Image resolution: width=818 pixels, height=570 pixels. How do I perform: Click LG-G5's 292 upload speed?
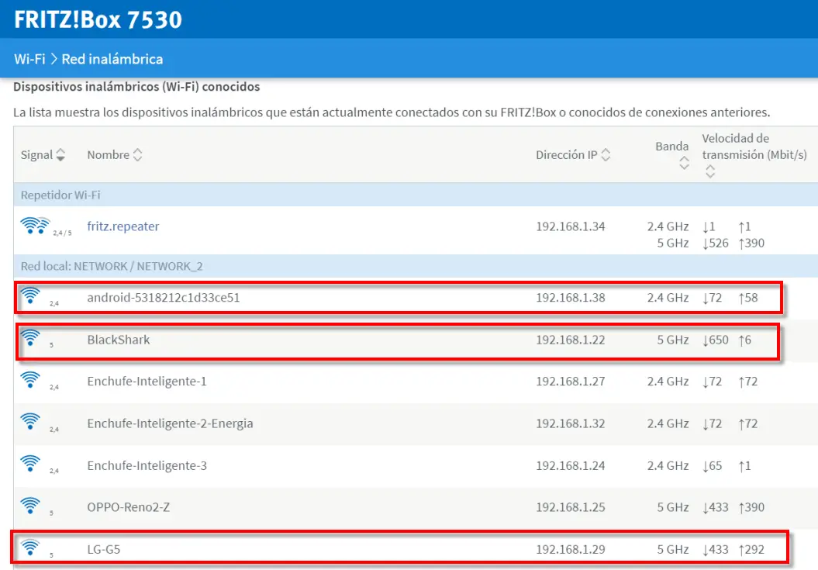pyautogui.click(x=751, y=549)
